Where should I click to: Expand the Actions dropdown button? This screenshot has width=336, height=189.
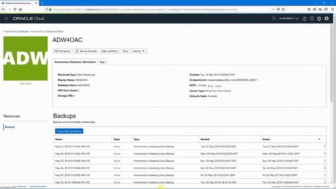point(139,51)
